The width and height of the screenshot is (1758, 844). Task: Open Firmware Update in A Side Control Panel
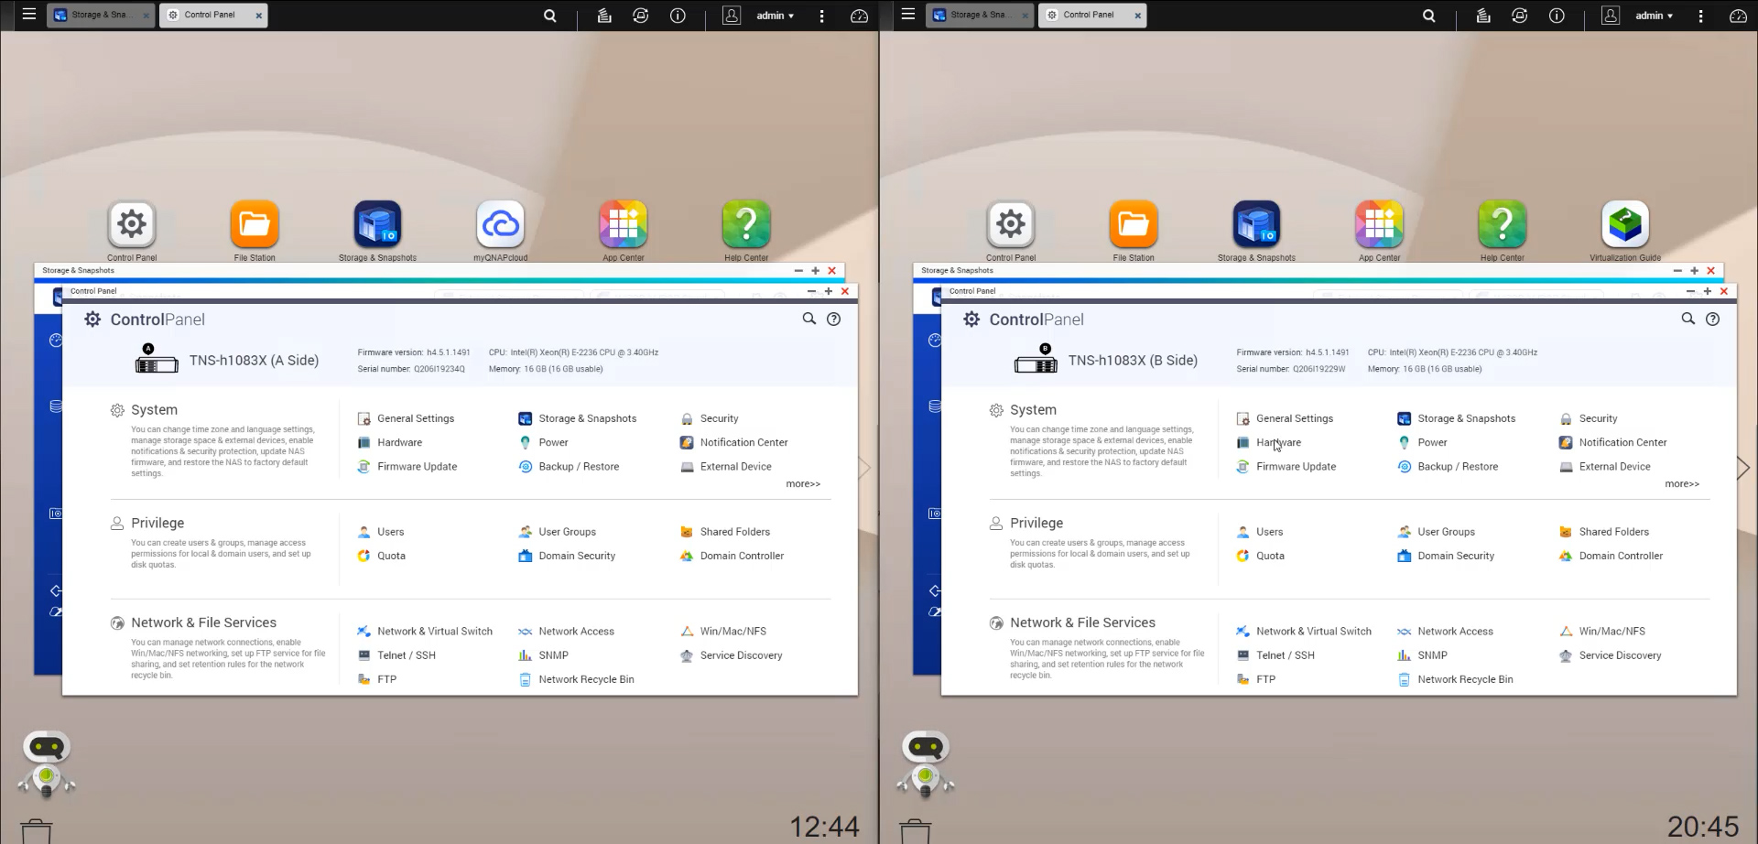417,467
